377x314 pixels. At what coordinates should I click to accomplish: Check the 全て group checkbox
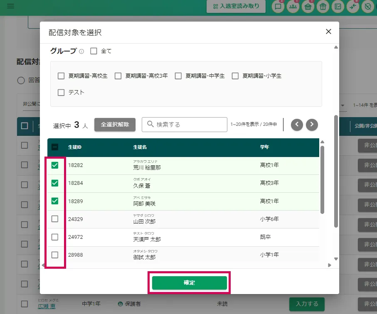(94, 51)
